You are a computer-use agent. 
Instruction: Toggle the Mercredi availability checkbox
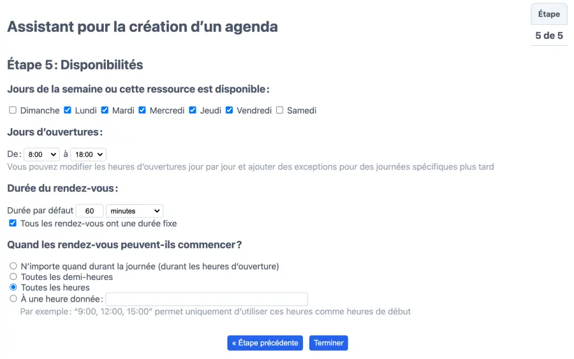pos(142,110)
